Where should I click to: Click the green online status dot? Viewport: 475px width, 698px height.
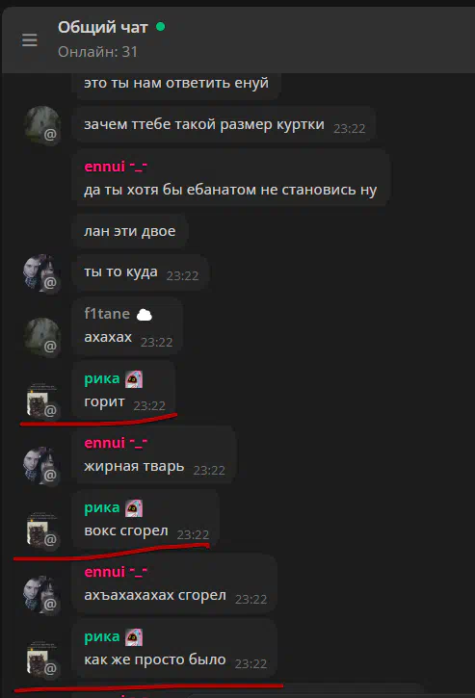tap(160, 27)
